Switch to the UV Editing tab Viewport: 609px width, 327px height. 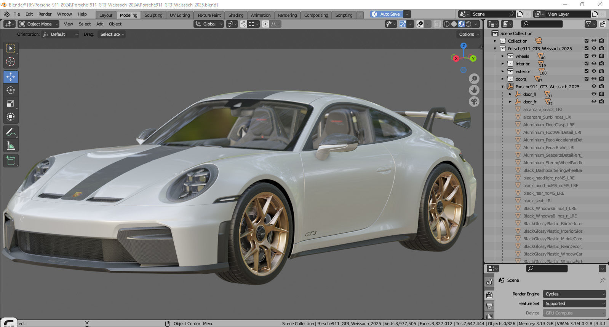coord(180,15)
